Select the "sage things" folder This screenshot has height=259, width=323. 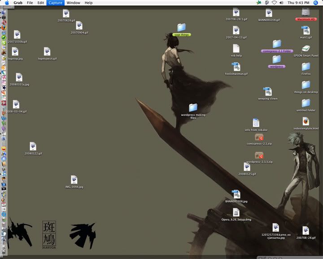(x=182, y=27)
